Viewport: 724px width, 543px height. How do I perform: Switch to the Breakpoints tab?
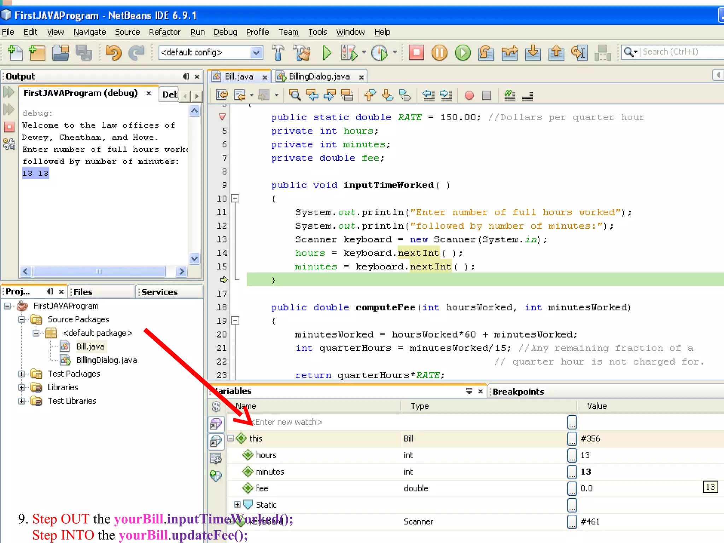518,392
